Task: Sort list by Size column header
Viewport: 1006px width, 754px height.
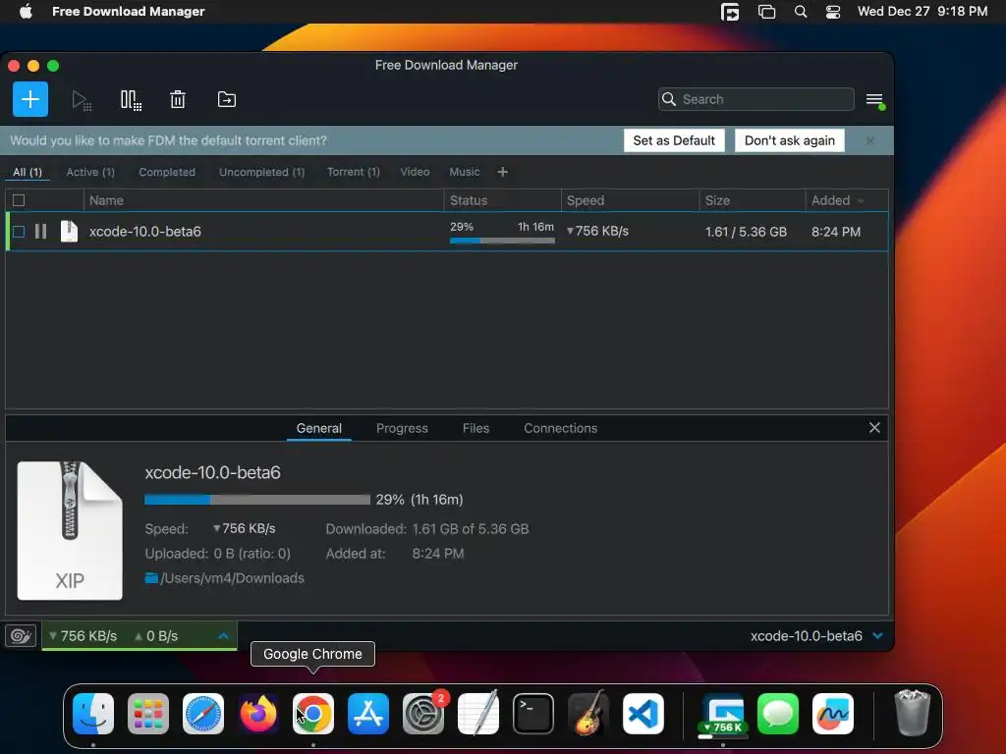Action: click(x=753, y=200)
